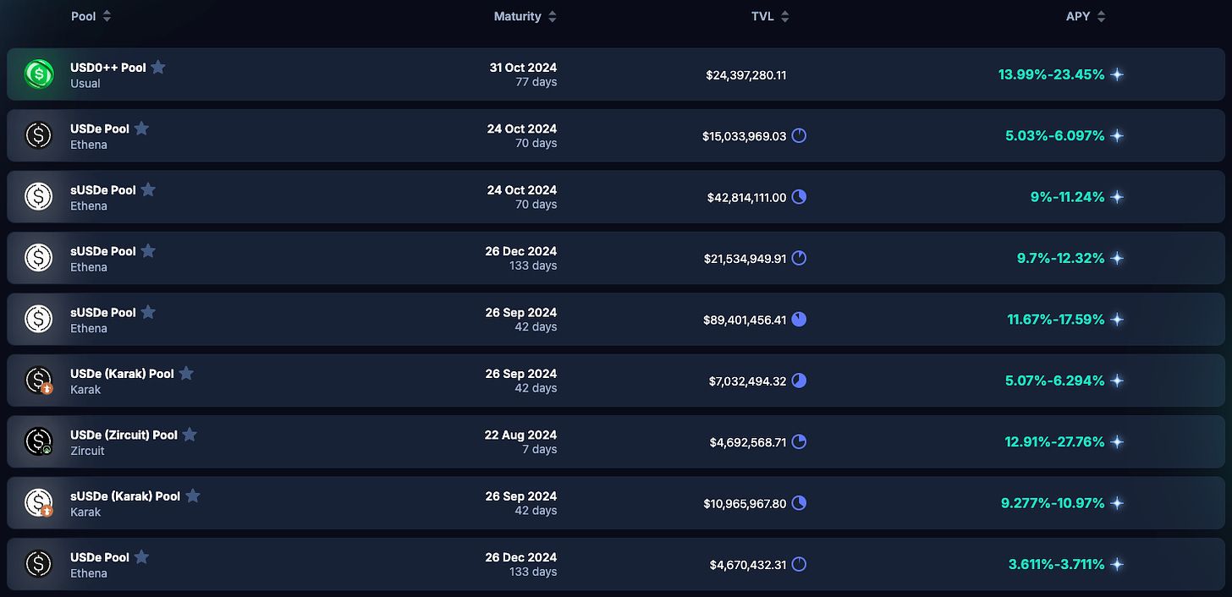The image size is (1232, 597).
Task: Open the Pool column sort control
Action: tap(108, 15)
